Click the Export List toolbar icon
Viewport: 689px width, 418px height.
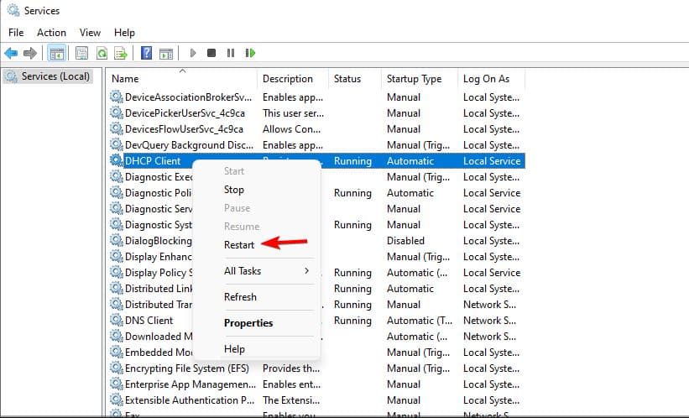(x=121, y=53)
